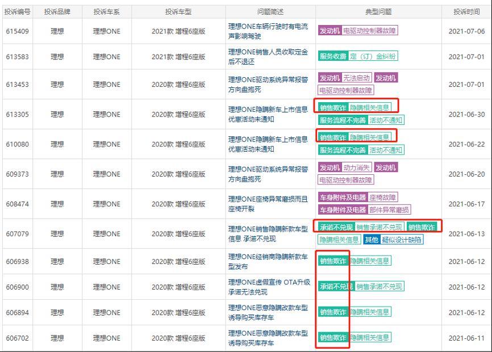Open complaint 销售隐瞒新款车型信息 承诺不兑现

268,234
